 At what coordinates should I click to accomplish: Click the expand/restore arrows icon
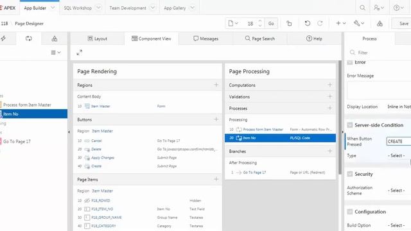[80, 53]
